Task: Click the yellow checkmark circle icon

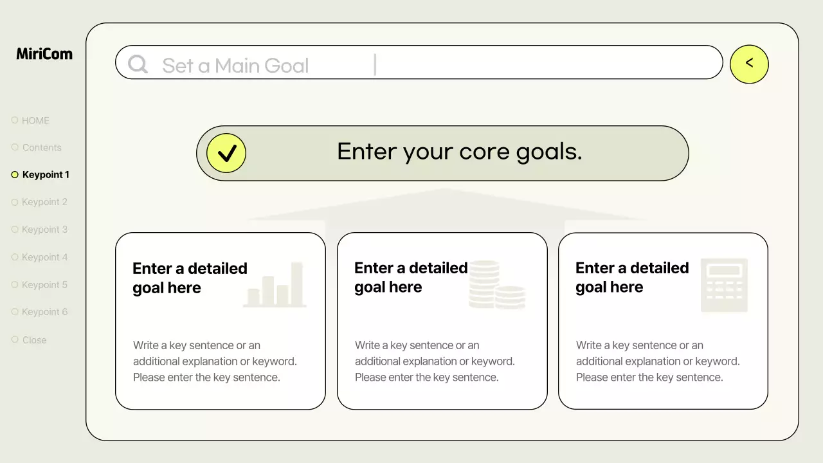Action: (226, 153)
